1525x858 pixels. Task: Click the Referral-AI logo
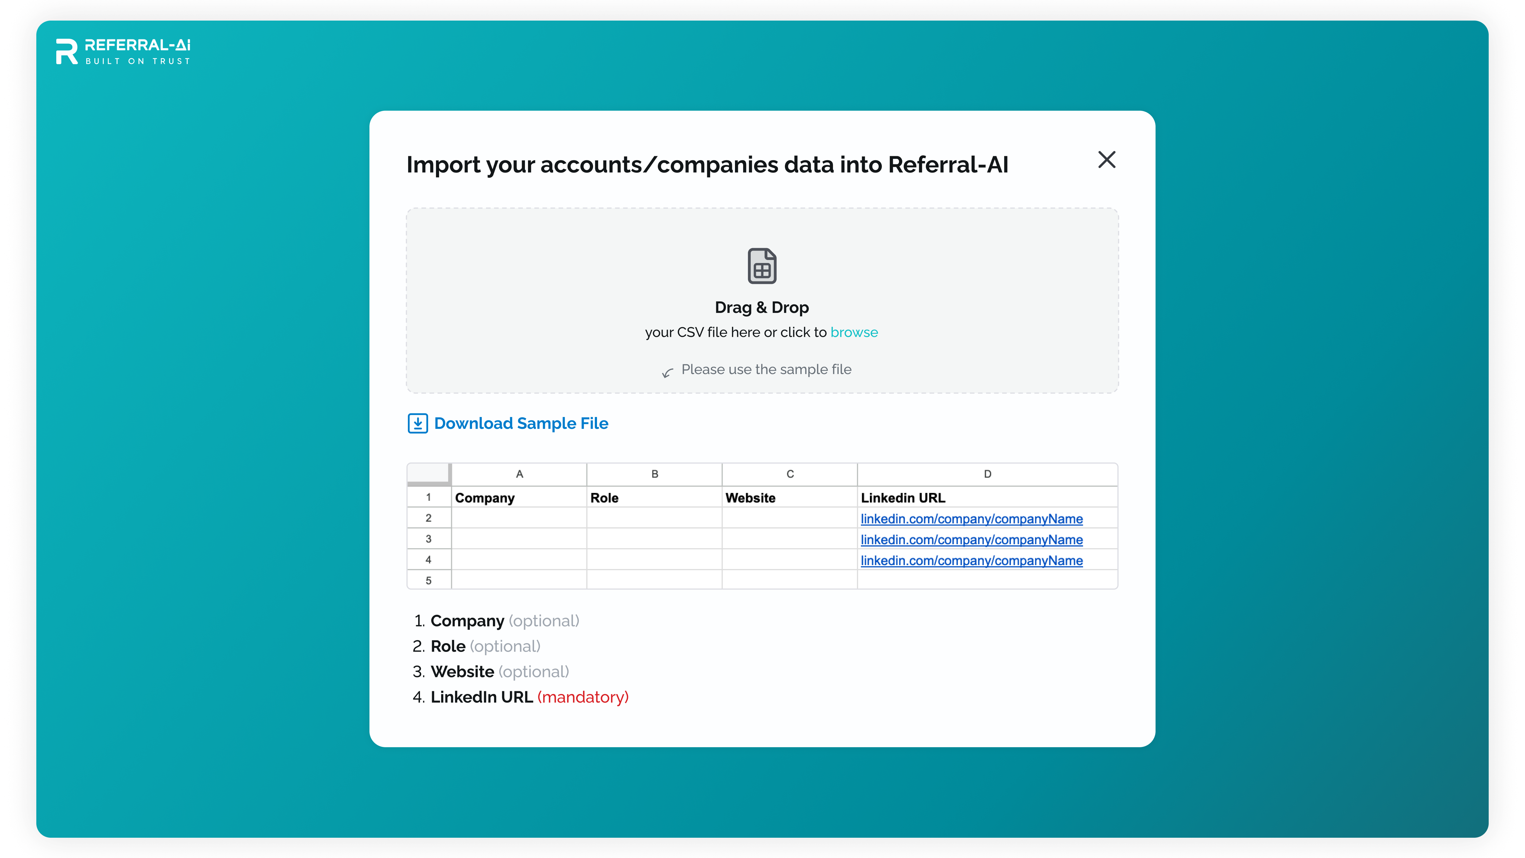click(x=123, y=51)
